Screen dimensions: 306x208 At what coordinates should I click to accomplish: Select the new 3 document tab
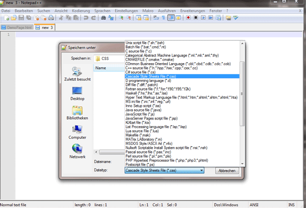tap(45, 27)
